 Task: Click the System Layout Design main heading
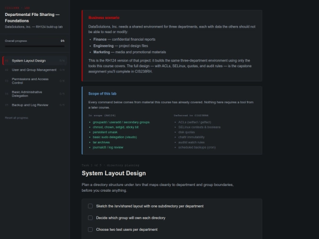click(x=114, y=173)
